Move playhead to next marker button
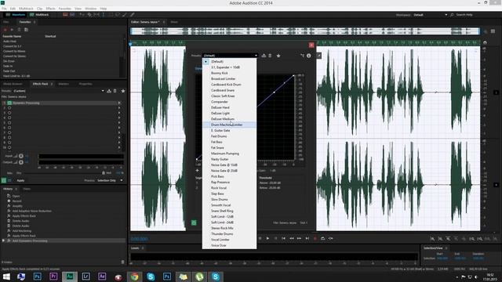The height and width of the screenshot is (282, 502). tap(307, 238)
